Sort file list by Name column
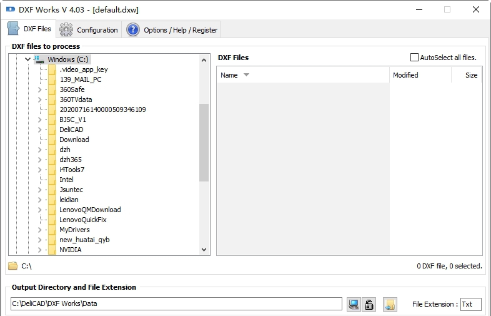Viewport: 491px width, 316px height. [303, 75]
